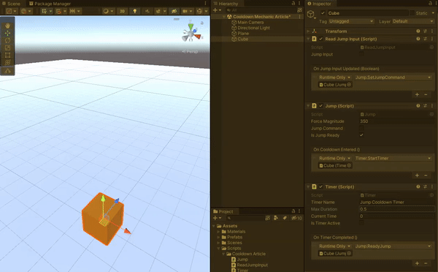Image resolution: width=438 pixels, height=272 pixels.
Task: Toggle Read Jump Input script enabled checkbox
Action: [320, 39]
